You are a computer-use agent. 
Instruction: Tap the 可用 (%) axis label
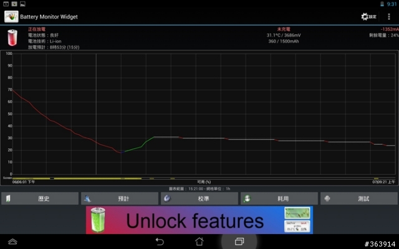pos(204,182)
